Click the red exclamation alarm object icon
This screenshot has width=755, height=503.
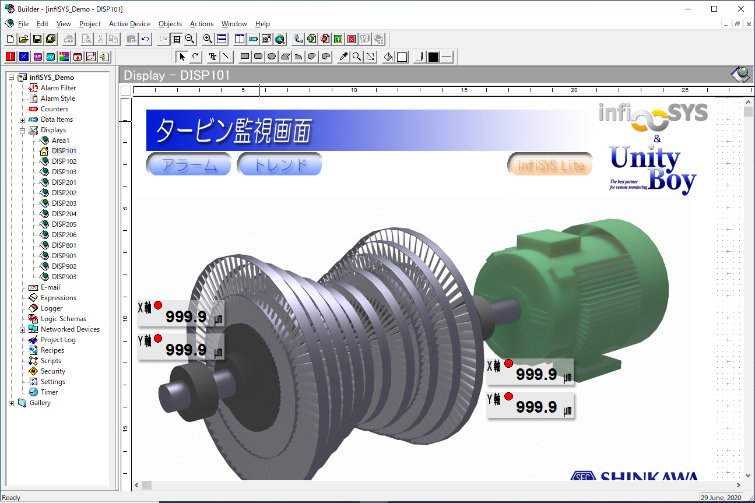(10, 57)
